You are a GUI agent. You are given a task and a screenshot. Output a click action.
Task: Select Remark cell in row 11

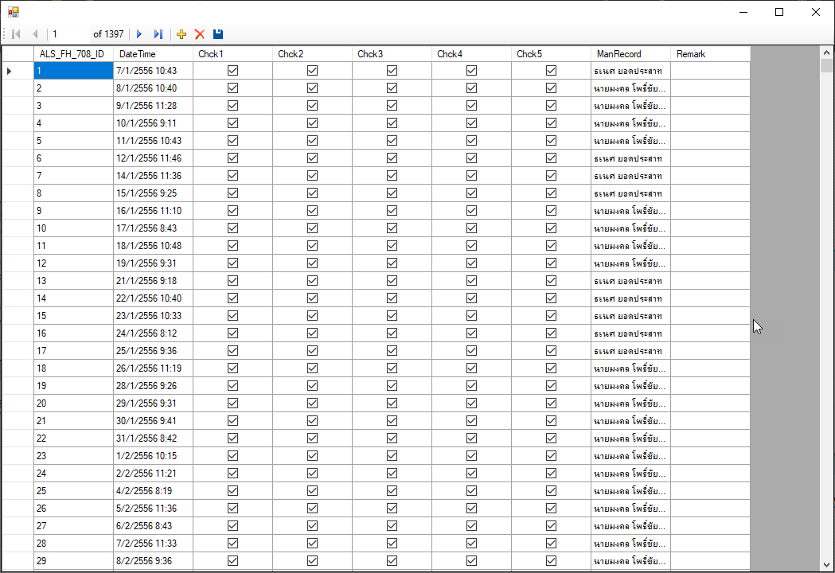click(x=710, y=245)
